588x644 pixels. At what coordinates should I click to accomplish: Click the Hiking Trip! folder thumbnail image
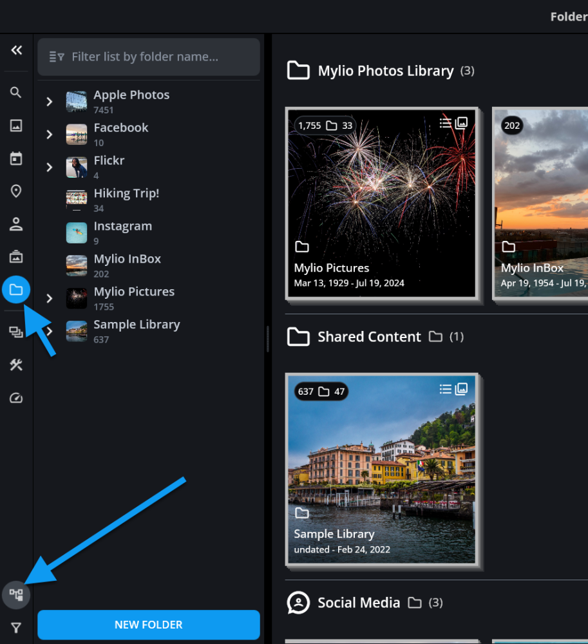(77, 200)
